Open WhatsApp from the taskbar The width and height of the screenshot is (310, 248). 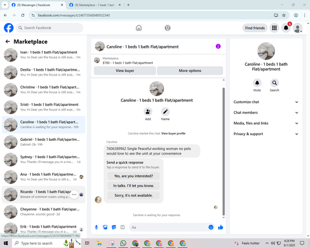123,243
